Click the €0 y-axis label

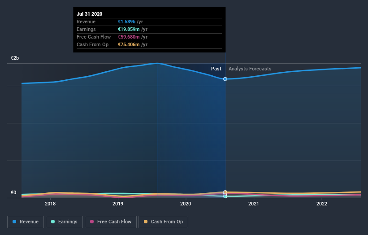(x=13, y=192)
